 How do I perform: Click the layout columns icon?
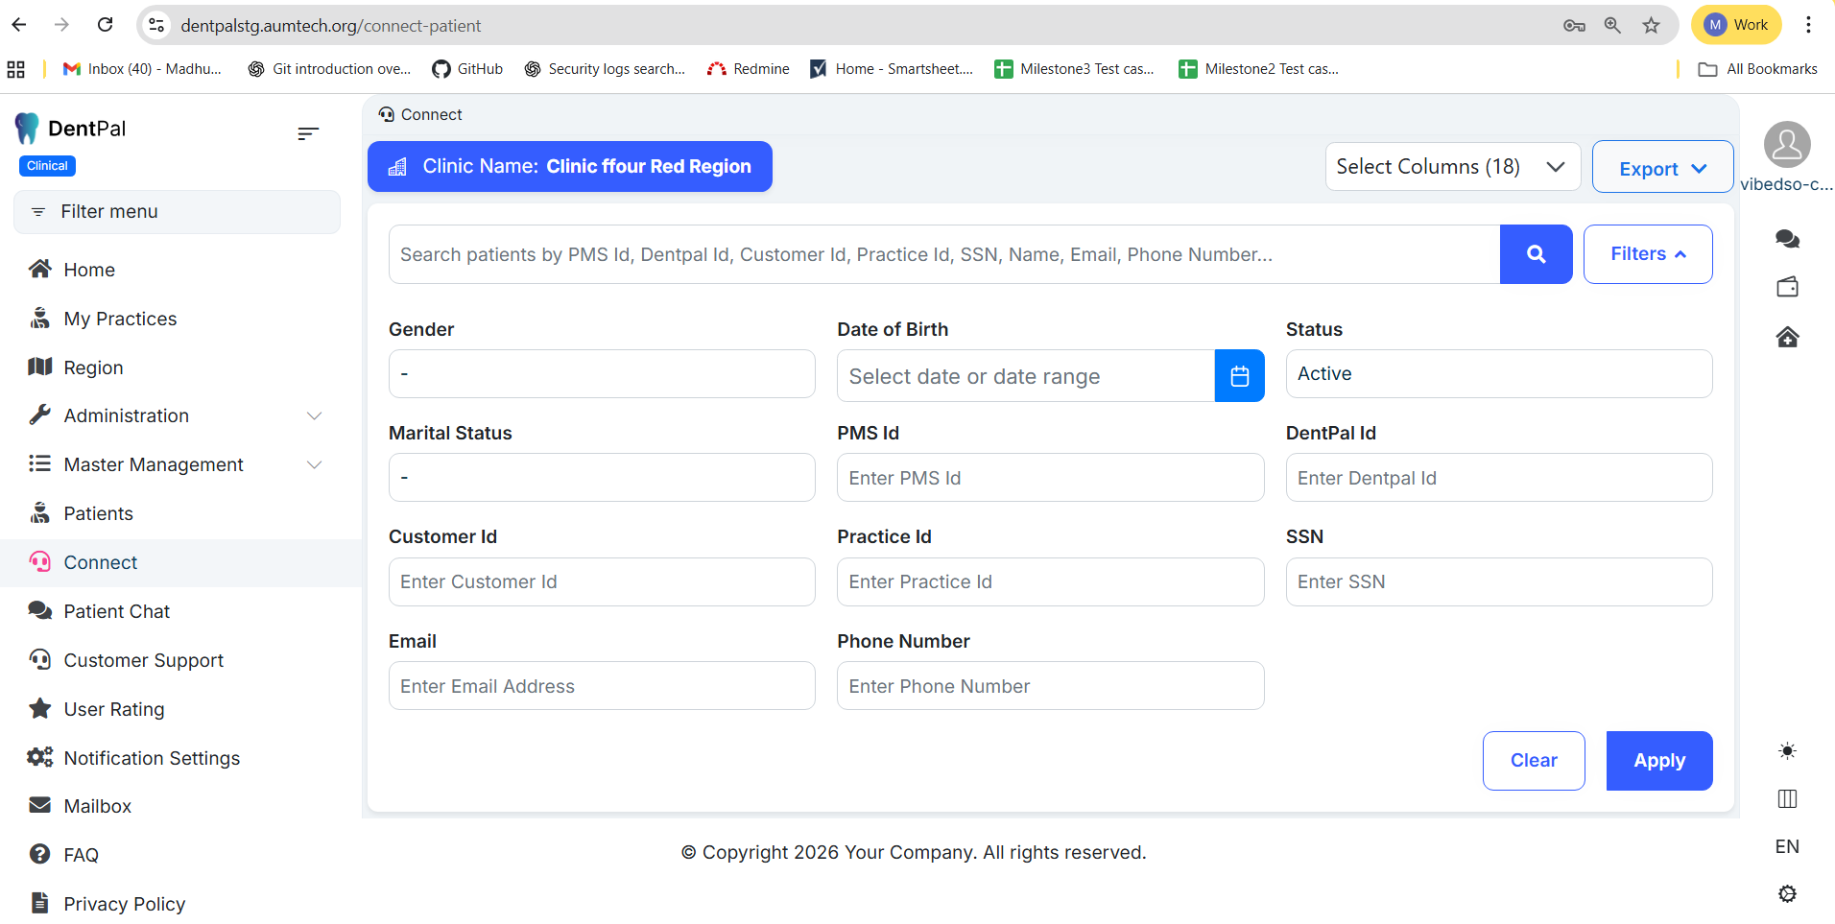1787,798
